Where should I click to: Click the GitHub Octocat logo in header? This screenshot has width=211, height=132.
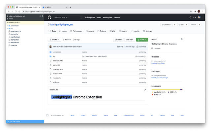pos(49,17)
